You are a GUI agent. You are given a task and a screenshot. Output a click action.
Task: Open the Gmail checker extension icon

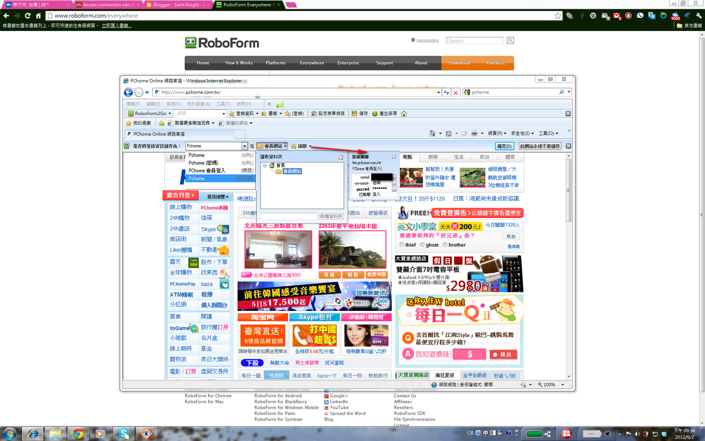(617, 16)
